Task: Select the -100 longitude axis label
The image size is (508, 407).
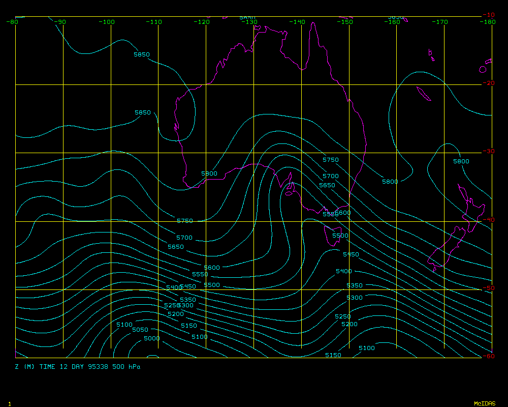Action: (107, 22)
